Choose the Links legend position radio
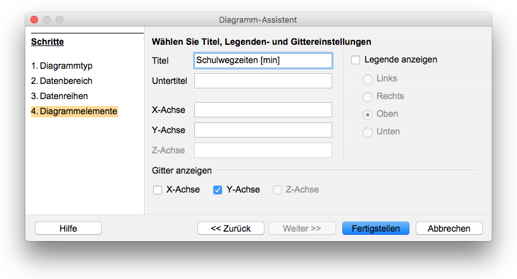This screenshot has height=279, width=517. (x=368, y=79)
